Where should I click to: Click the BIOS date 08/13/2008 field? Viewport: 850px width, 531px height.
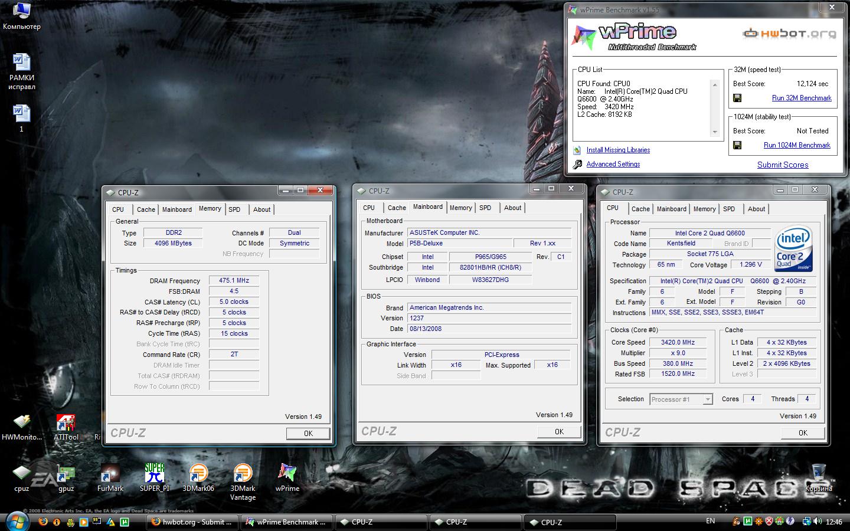489,329
